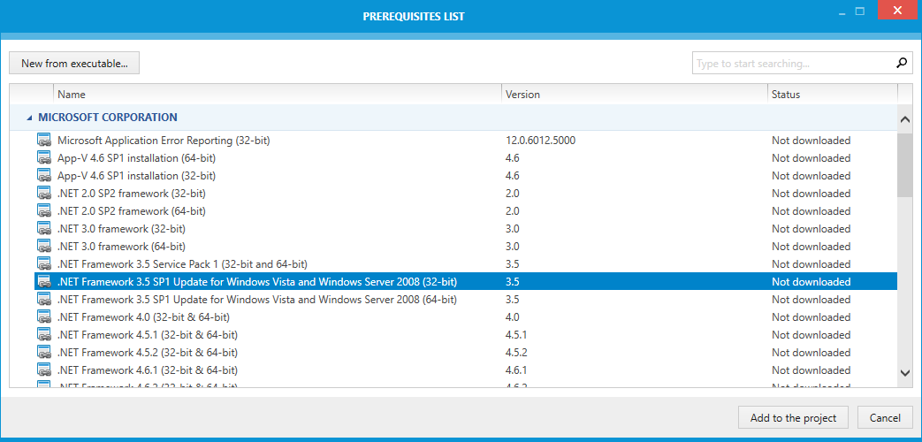Select .NET 2.0 SP2 framework (64-bit)
922x442 pixels.
(x=132, y=211)
